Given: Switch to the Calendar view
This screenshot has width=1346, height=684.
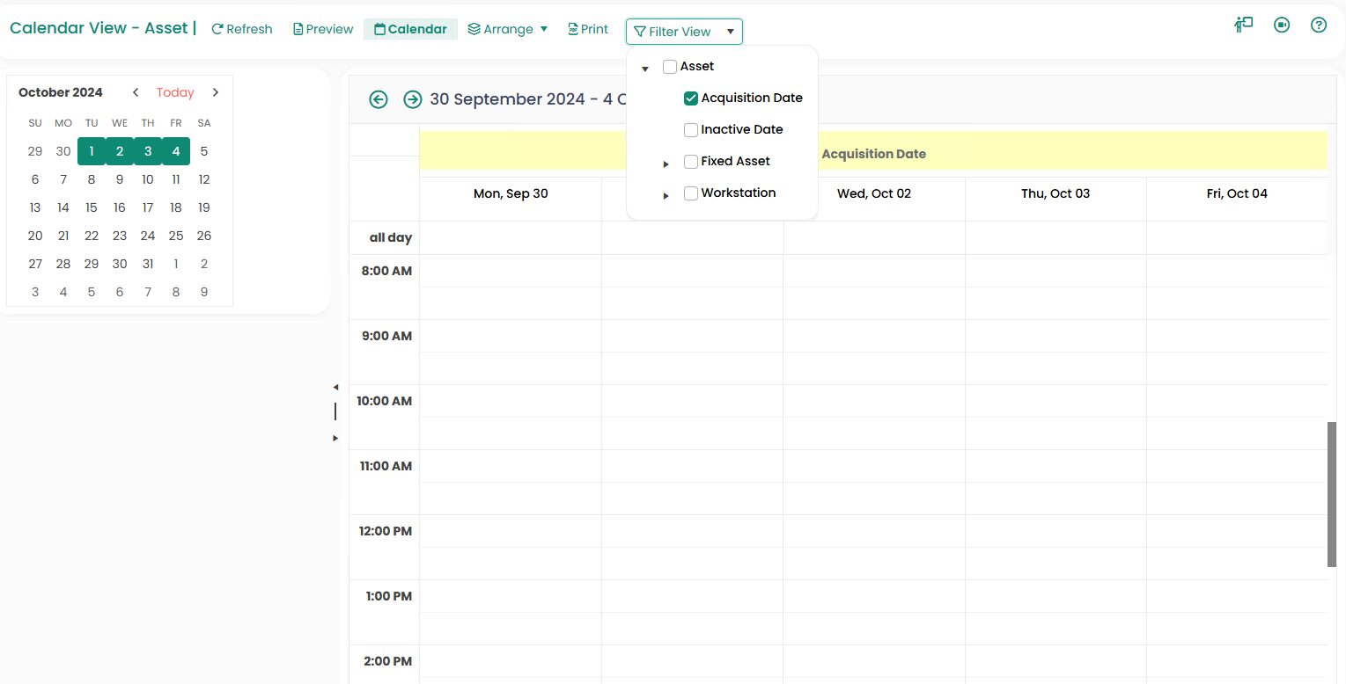Looking at the screenshot, I should (x=410, y=29).
